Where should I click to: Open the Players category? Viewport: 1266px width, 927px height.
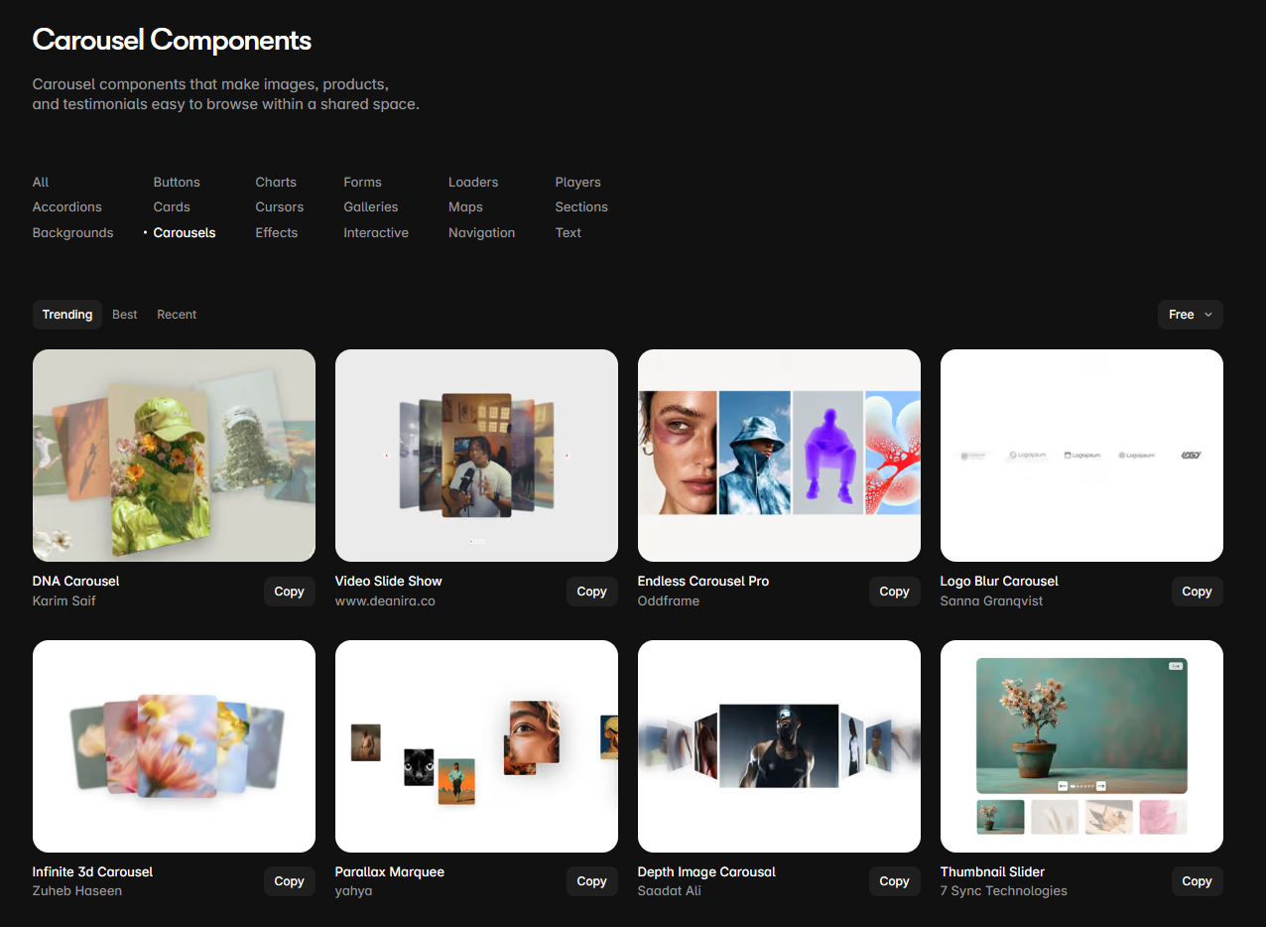point(578,183)
